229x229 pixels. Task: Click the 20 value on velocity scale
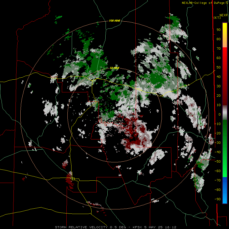[219, 95]
